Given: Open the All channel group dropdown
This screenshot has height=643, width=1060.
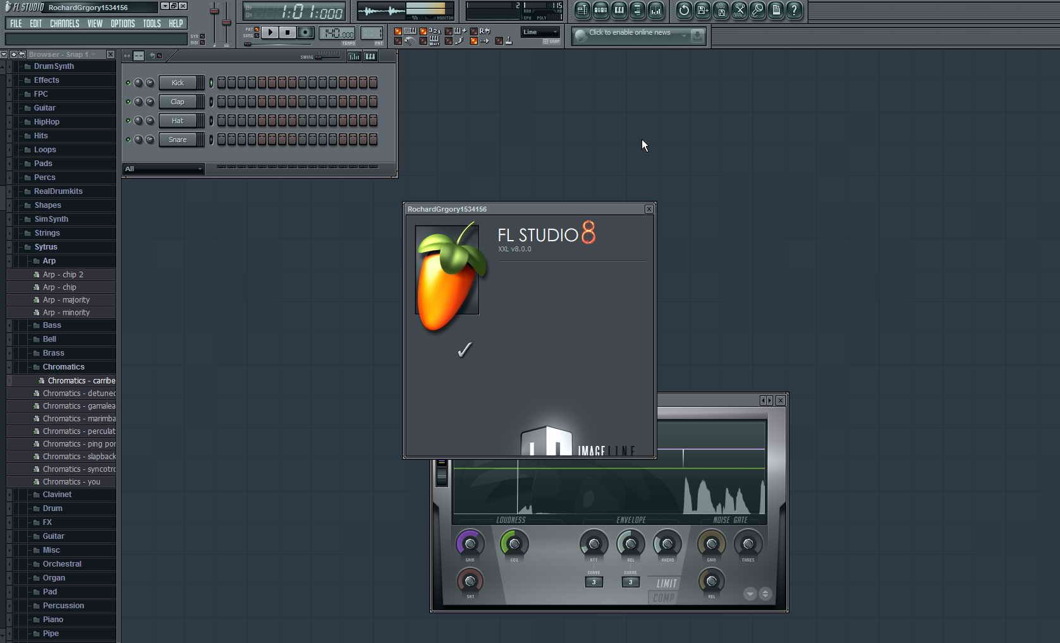Looking at the screenshot, I should tap(163, 169).
